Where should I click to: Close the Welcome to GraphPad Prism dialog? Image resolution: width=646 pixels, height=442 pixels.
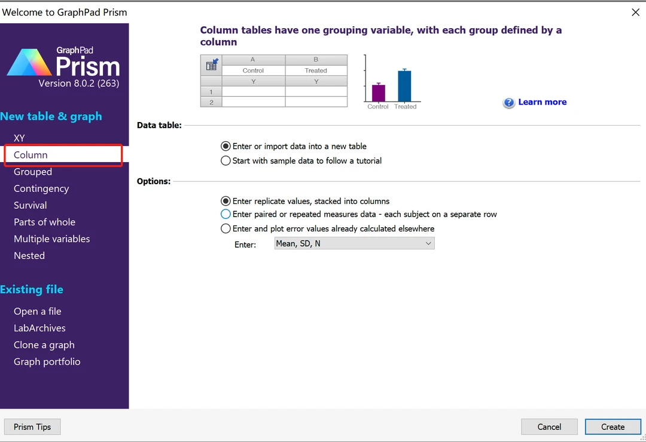(635, 13)
